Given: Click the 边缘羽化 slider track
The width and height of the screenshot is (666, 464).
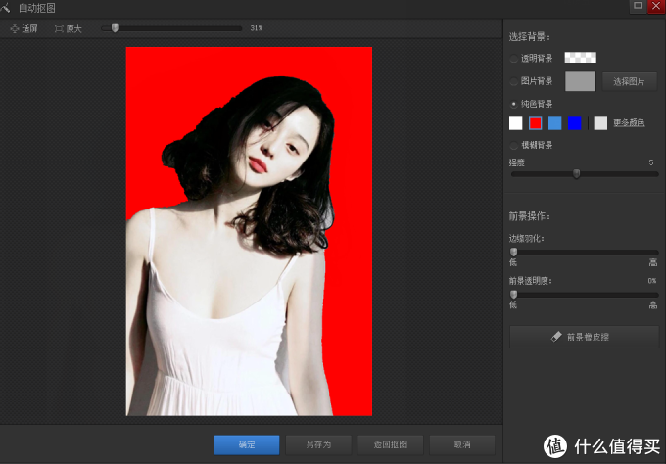Looking at the screenshot, I should [584, 252].
